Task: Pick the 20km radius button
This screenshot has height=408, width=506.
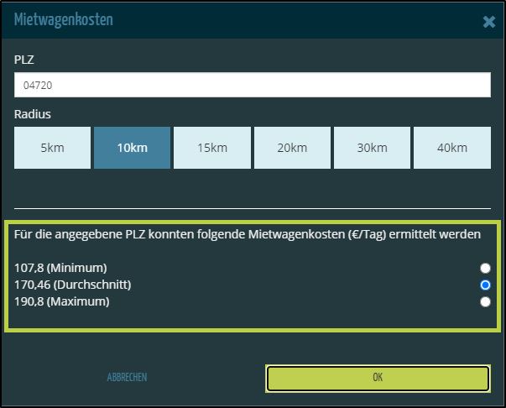Action: pos(292,148)
